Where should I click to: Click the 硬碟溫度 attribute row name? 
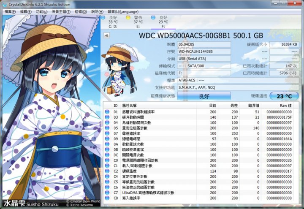point(129,171)
